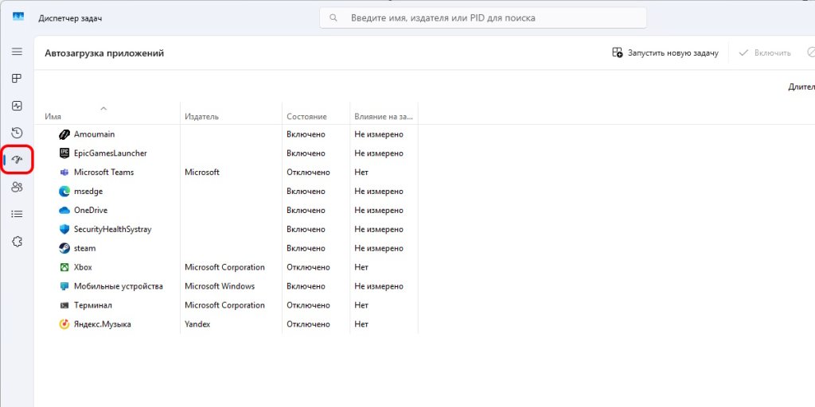Screen dimensions: 815x407
Task: Open the Processes page icon in sidebar
Action: (x=18, y=79)
